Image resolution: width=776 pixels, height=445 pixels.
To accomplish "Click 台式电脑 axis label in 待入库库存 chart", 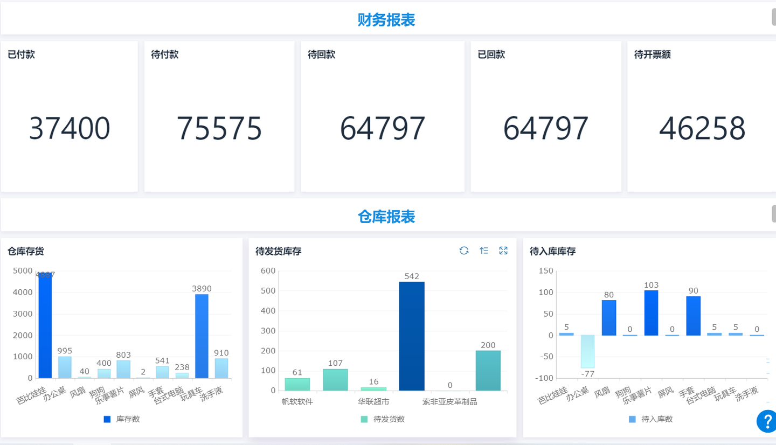I will pos(701,395).
